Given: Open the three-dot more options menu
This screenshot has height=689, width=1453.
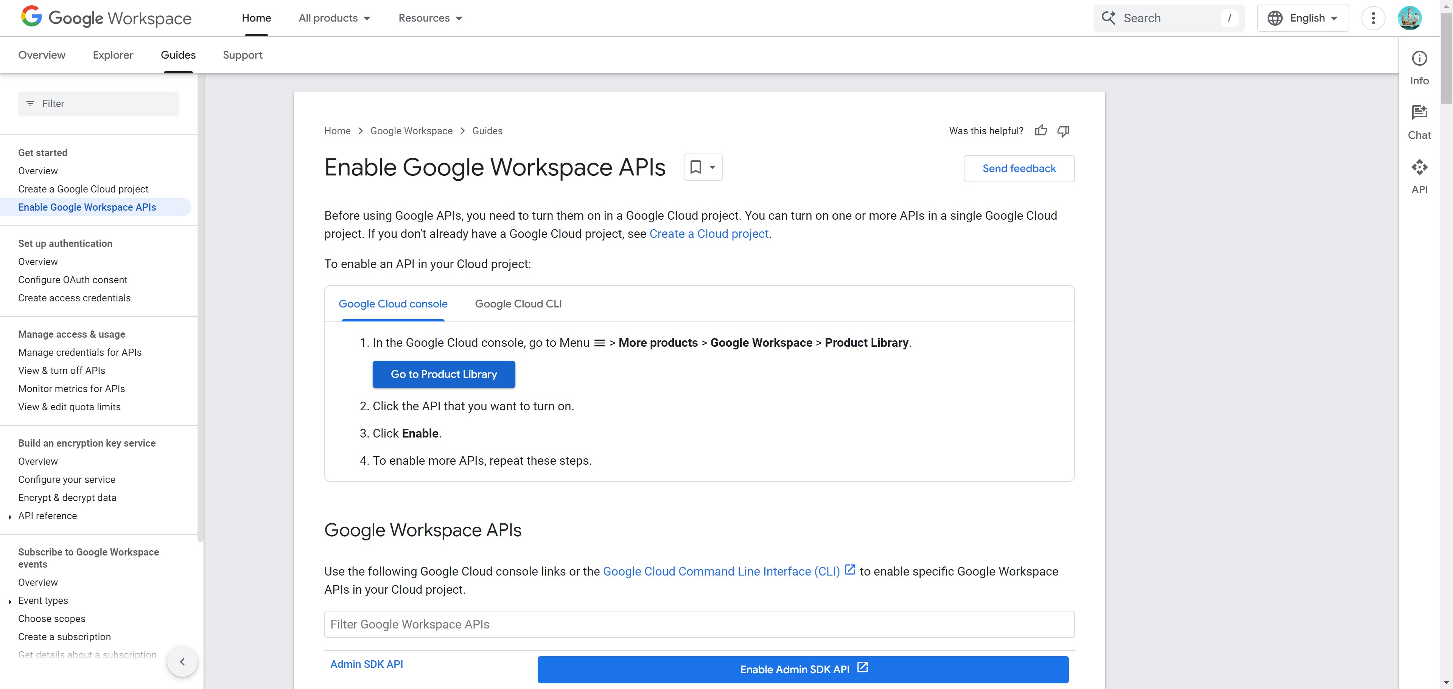Looking at the screenshot, I should [x=1373, y=18].
